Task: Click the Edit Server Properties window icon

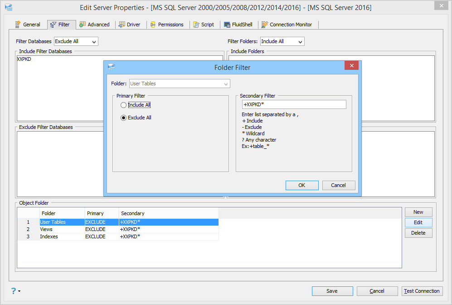Action: point(9,7)
